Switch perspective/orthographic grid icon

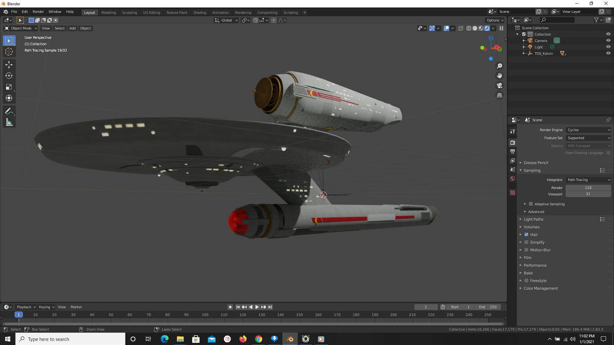pyautogui.click(x=499, y=95)
